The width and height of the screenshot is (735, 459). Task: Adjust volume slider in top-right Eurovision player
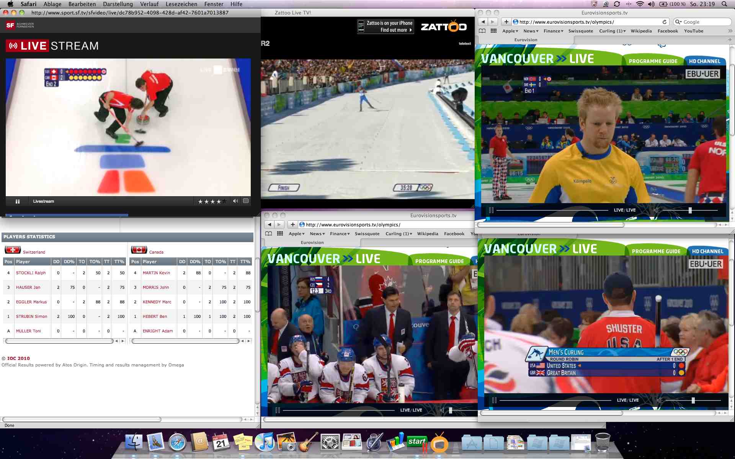(690, 210)
